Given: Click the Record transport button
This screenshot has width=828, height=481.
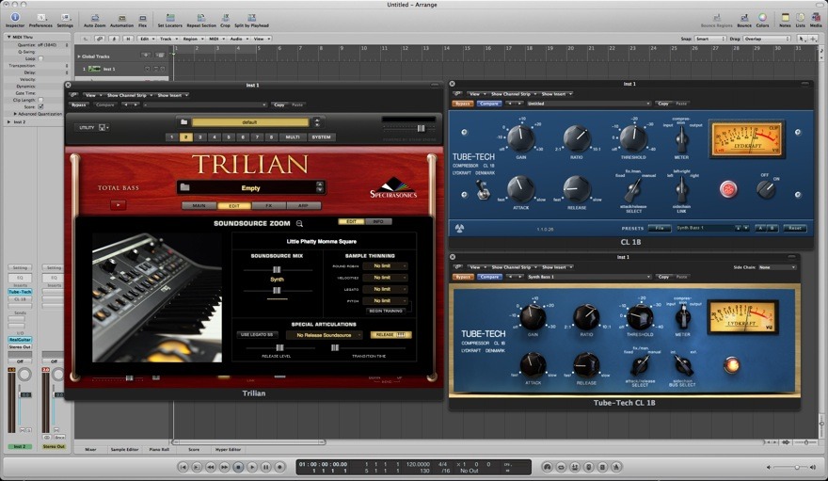Looking at the screenshot, I should [279, 467].
